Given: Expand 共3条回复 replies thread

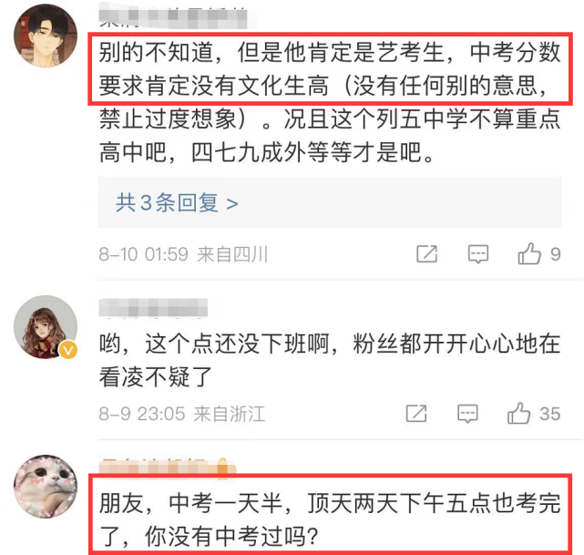Looking at the screenshot, I should pyautogui.click(x=177, y=203).
